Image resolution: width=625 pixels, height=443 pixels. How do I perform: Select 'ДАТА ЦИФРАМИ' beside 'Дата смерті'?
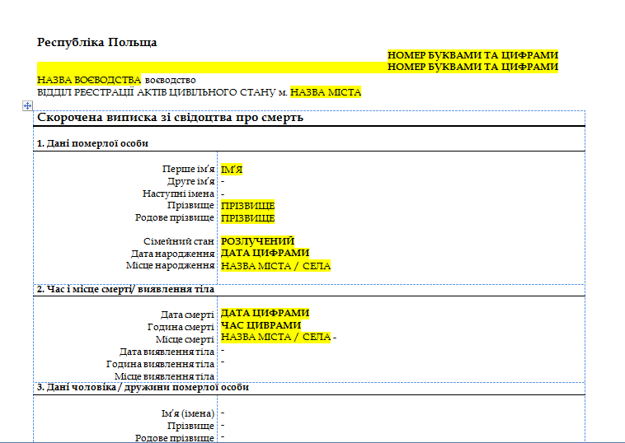point(265,313)
